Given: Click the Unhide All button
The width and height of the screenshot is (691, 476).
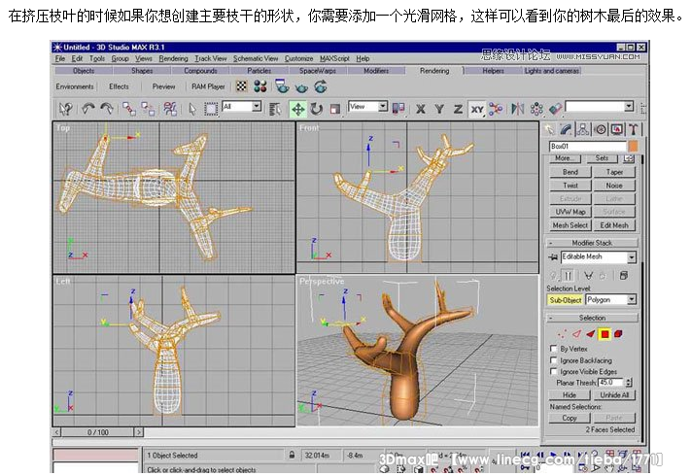Looking at the screenshot, I should (614, 395).
